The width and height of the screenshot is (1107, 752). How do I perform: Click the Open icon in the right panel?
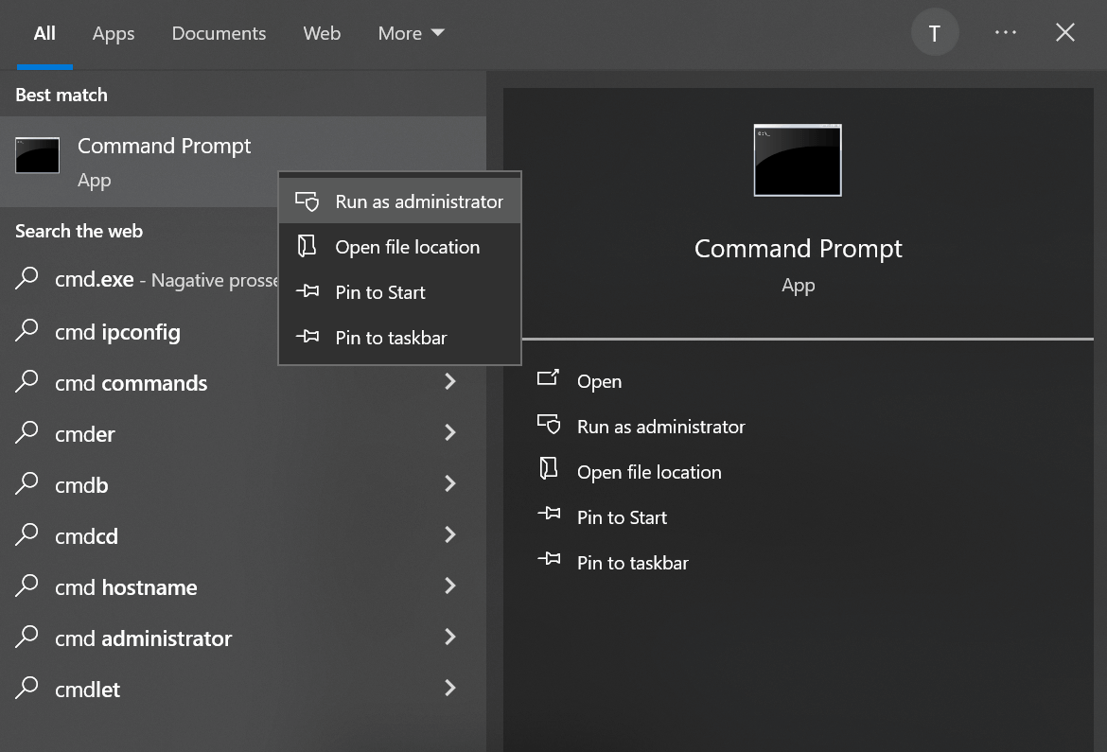point(549,379)
